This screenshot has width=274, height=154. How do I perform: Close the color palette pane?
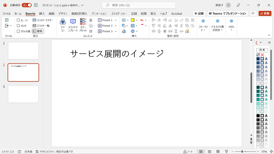(269, 42)
